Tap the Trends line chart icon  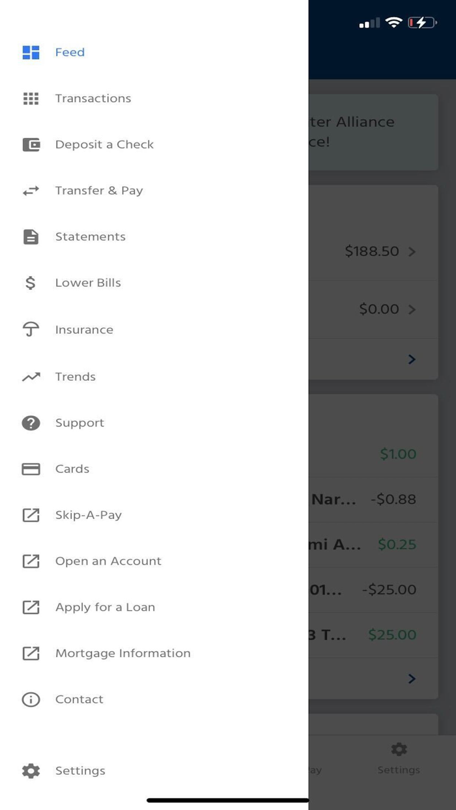31,376
